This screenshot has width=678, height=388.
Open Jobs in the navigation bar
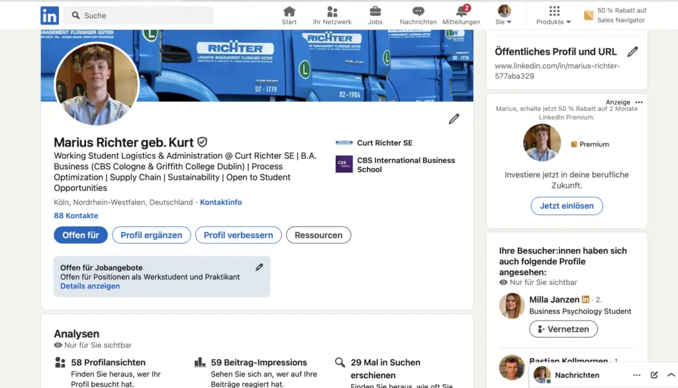point(375,16)
